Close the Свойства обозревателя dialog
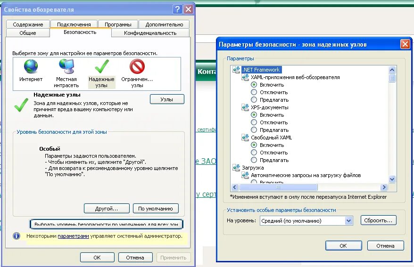 (x=188, y=9)
